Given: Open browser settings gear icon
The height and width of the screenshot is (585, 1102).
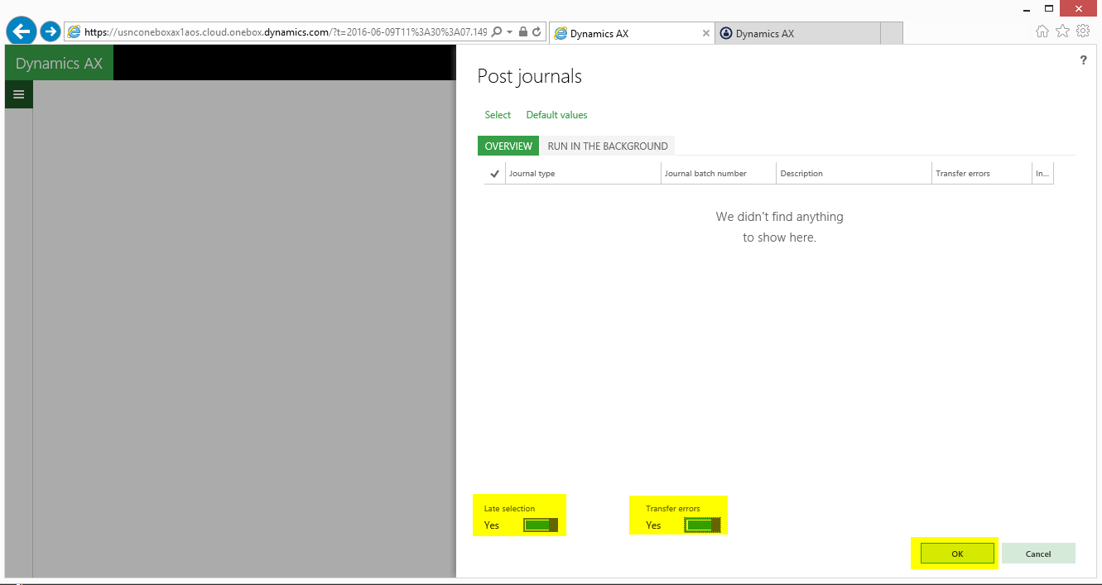Looking at the screenshot, I should (x=1082, y=31).
